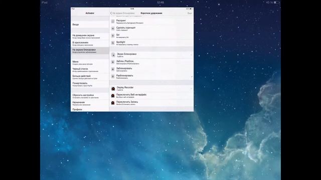Click the Заблок./Разблок. lock icon

pos(113,62)
